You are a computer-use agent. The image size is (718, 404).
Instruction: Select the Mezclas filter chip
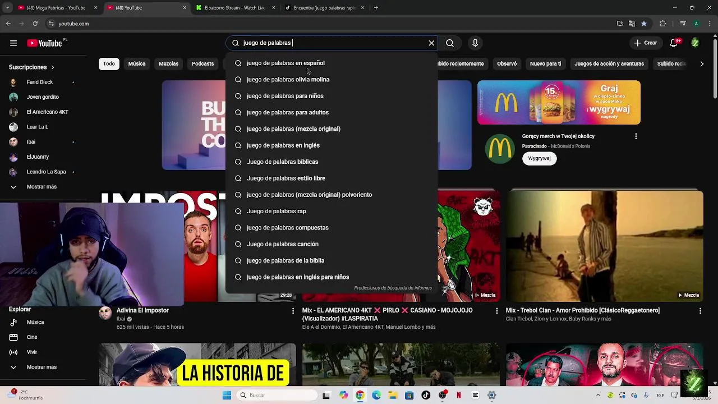click(x=168, y=64)
